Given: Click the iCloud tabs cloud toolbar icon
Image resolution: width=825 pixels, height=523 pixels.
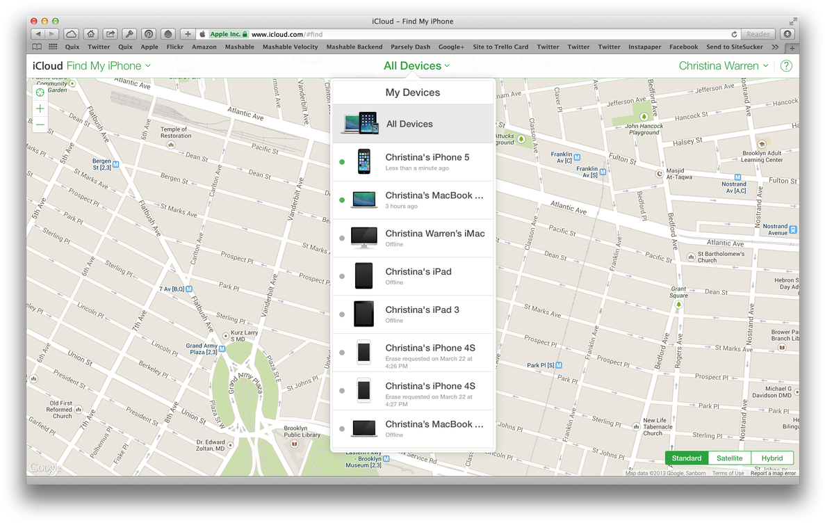Looking at the screenshot, I should coord(71,34).
